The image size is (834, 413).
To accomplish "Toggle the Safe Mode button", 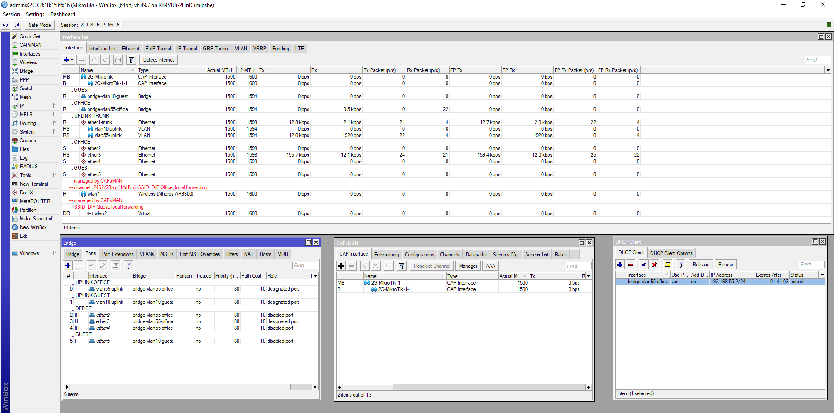I will point(40,25).
